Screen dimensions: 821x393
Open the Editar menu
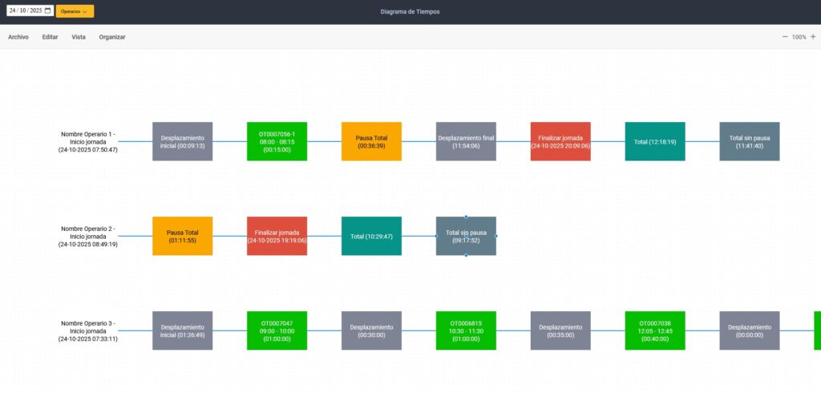pos(50,37)
